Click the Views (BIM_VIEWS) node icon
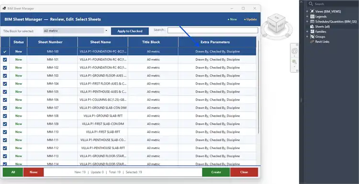359x184 pixels. click(x=312, y=11)
